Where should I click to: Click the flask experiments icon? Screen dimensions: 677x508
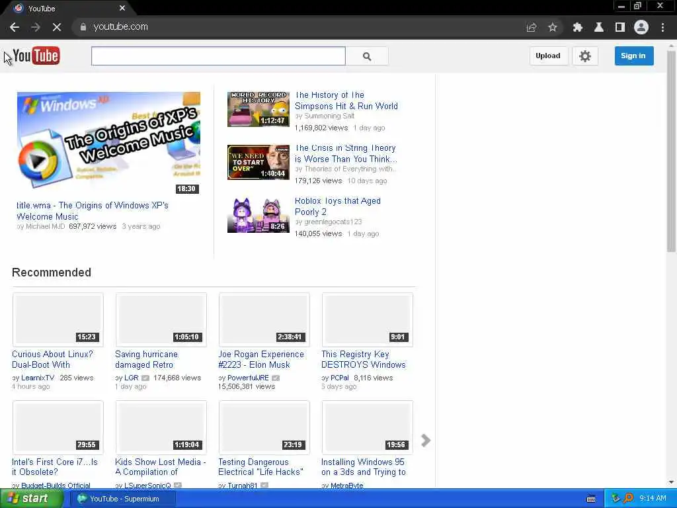[x=599, y=27]
